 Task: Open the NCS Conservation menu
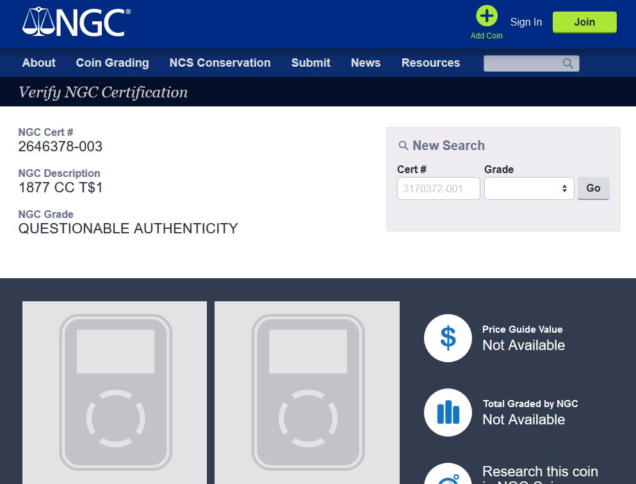220,63
